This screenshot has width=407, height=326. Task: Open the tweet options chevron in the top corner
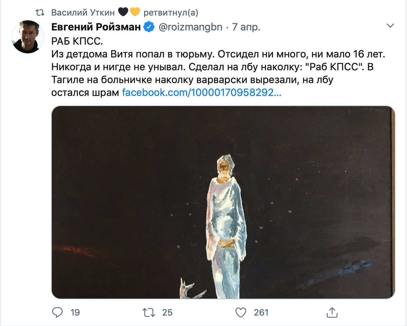pyautogui.click(x=391, y=25)
